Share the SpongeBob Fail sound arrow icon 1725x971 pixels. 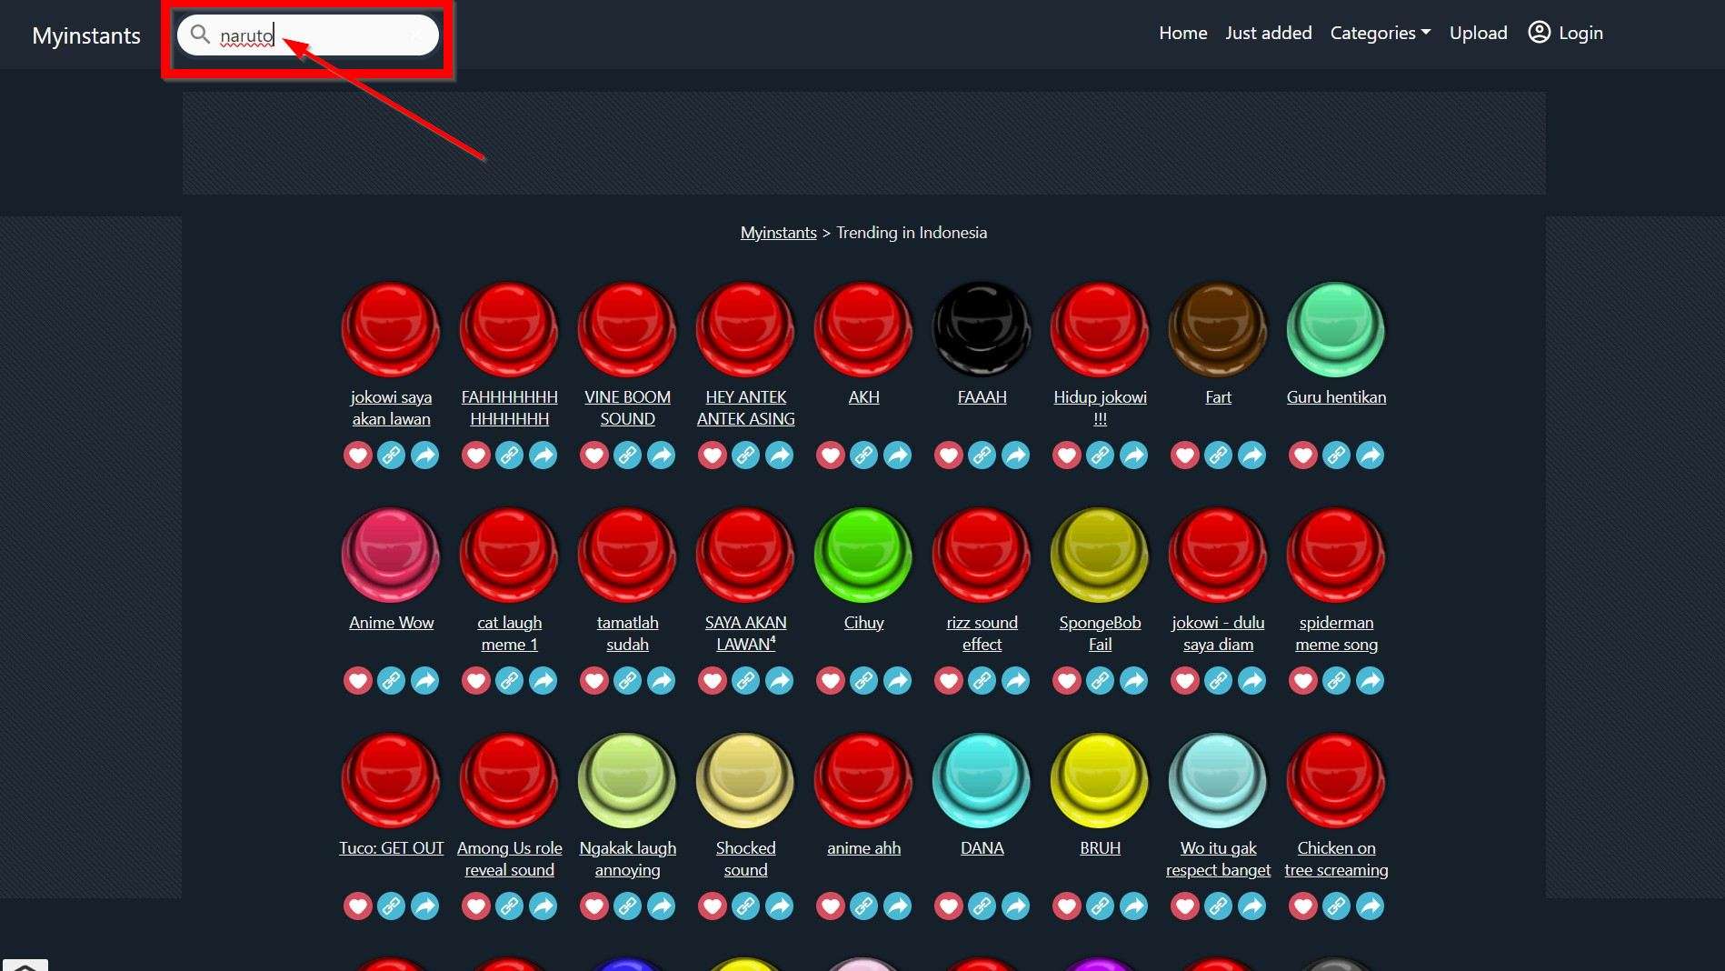pyautogui.click(x=1133, y=680)
